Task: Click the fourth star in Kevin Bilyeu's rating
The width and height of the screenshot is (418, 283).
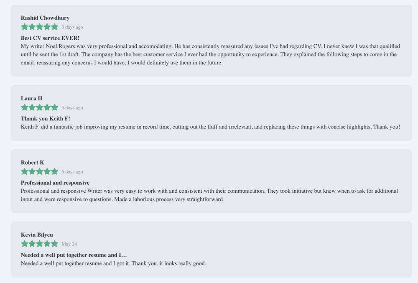Action: (47, 244)
